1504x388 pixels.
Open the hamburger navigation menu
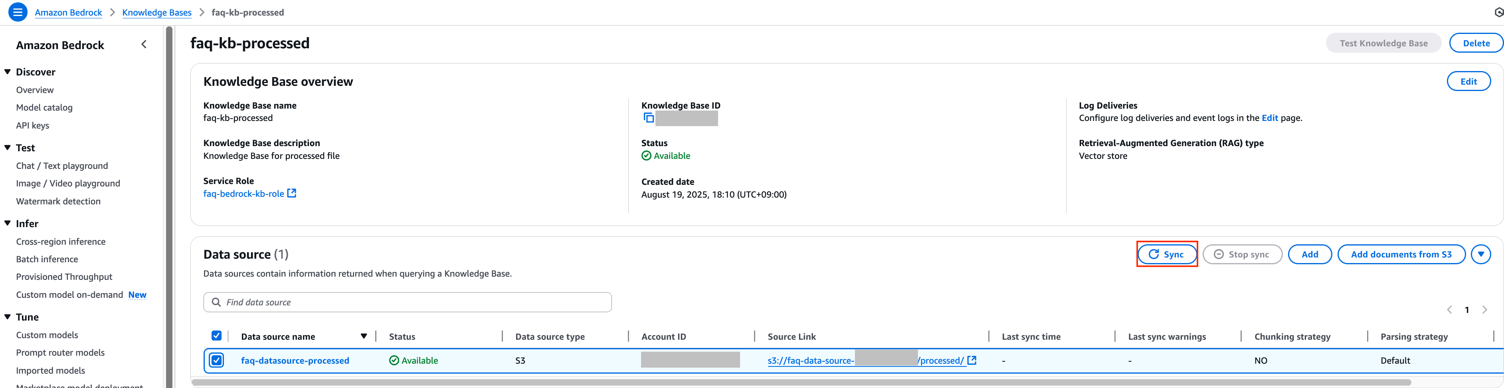tap(18, 12)
